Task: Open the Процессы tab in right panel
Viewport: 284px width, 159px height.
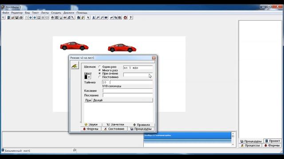Action: [x=250, y=145]
